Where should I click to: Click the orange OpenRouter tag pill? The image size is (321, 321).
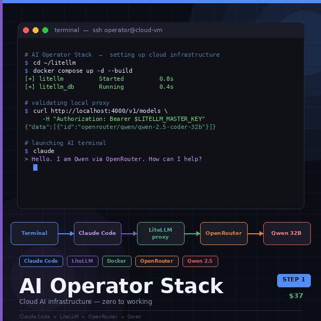point(157,261)
